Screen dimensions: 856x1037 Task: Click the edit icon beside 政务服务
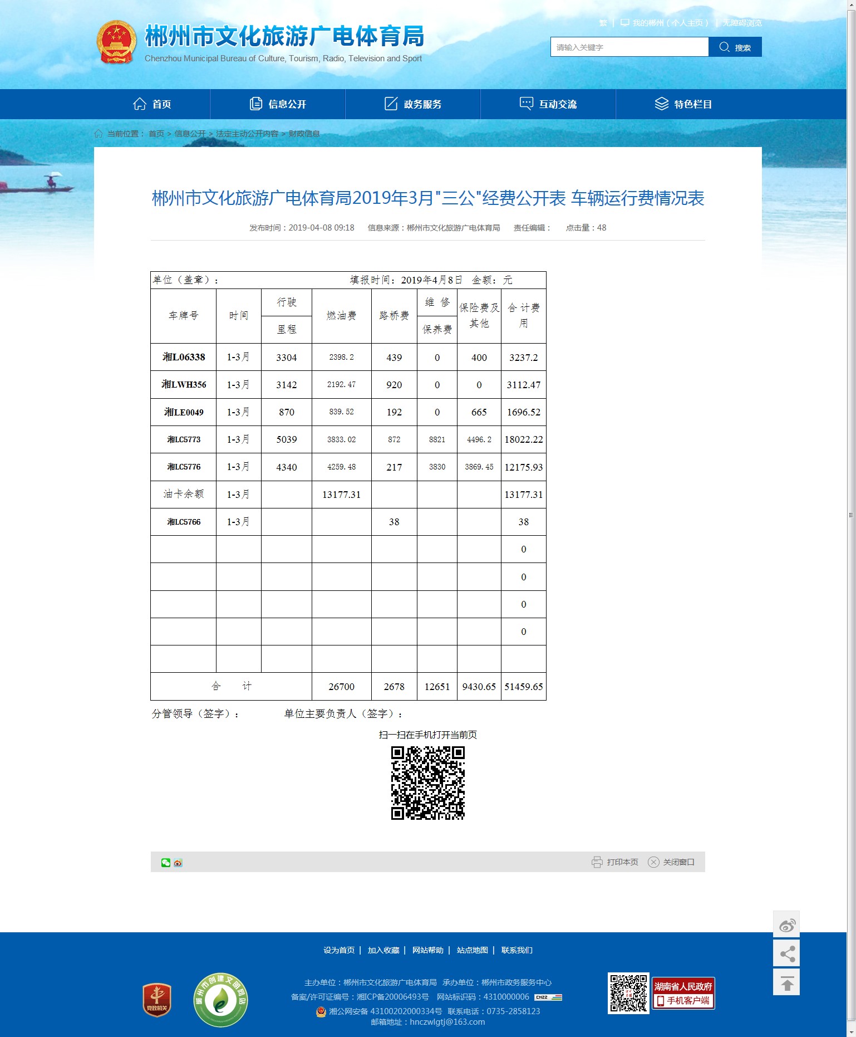[391, 104]
